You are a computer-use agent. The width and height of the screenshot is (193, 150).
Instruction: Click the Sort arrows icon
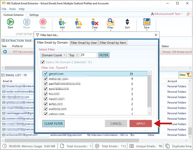click(127, 22)
